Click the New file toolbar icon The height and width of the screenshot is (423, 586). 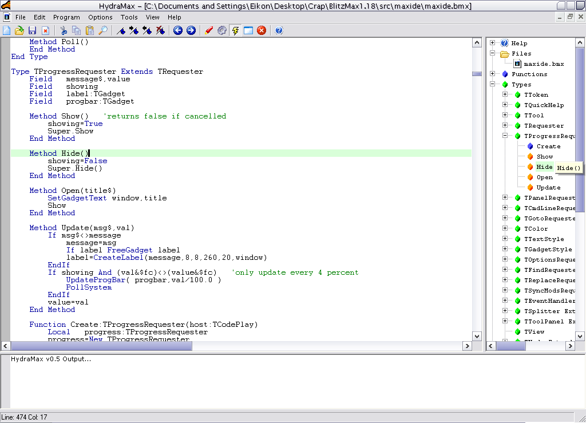click(x=7, y=30)
